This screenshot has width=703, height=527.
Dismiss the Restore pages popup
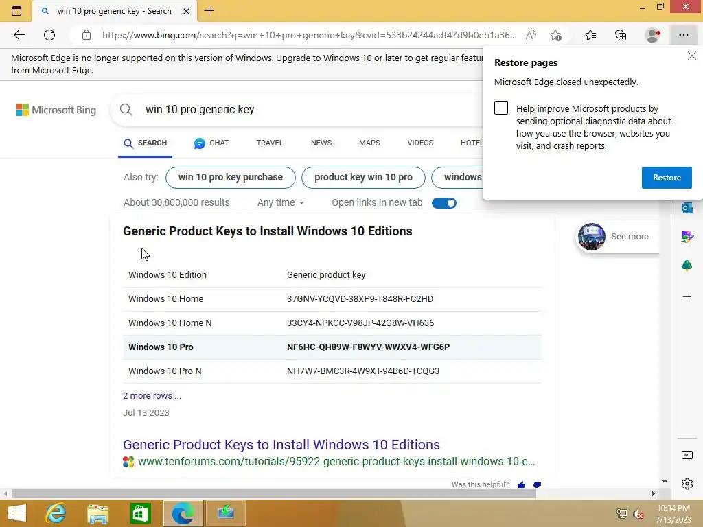click(692, 56)
